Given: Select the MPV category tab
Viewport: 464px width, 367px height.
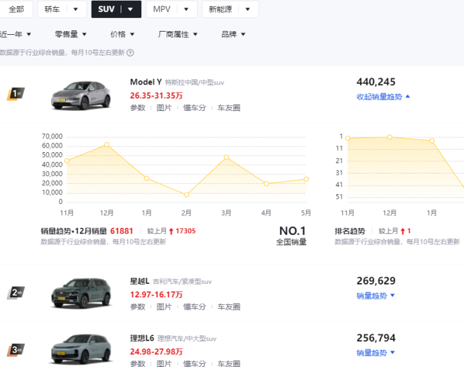Looking at the screenshot, I should (x=161, y=10).
